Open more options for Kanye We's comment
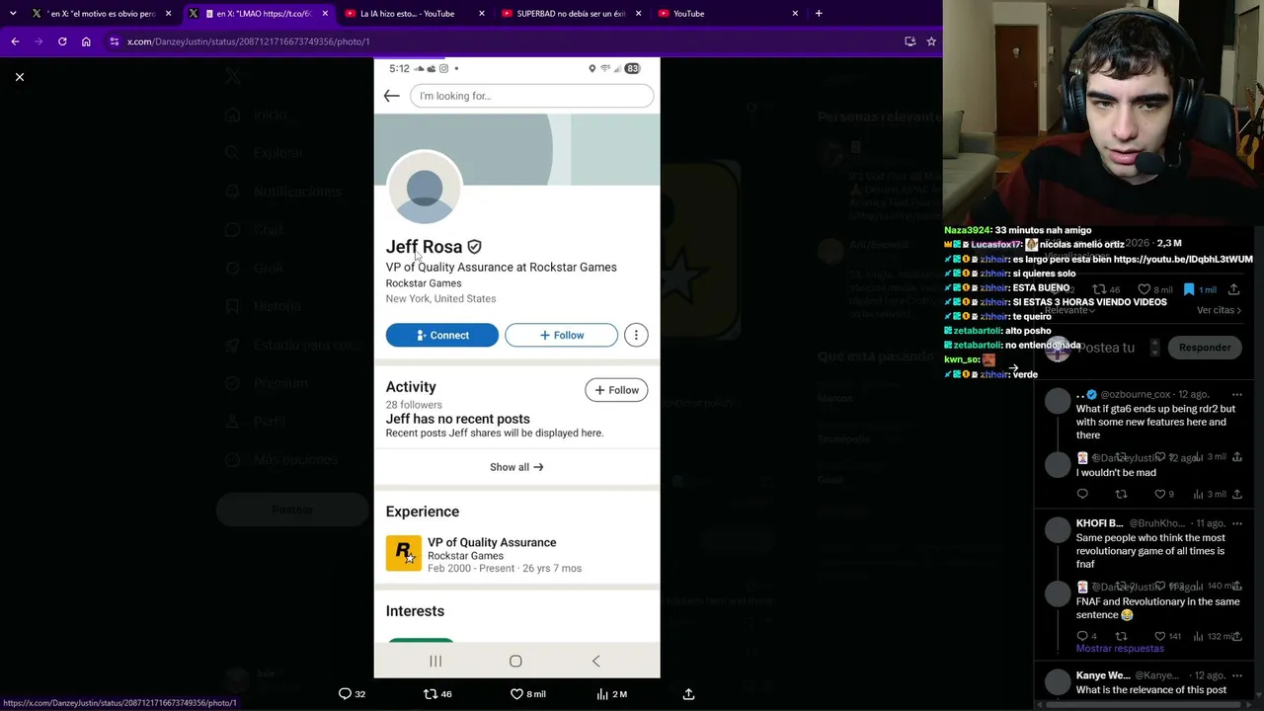This screenshot has width=1264, height=711. (1236, 675)
